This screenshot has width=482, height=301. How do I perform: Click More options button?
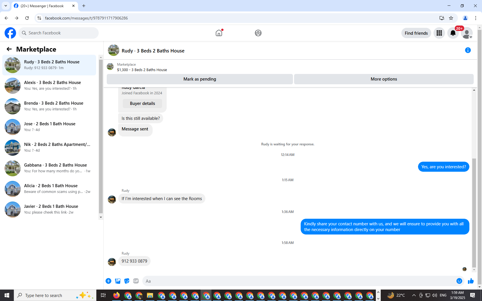tap(384, 79)
